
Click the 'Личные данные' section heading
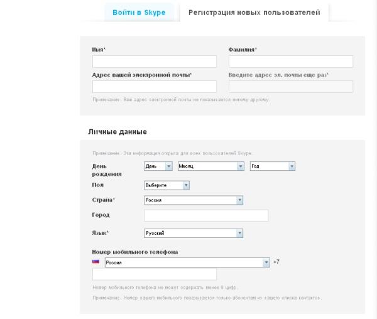(x=117, y=132)
